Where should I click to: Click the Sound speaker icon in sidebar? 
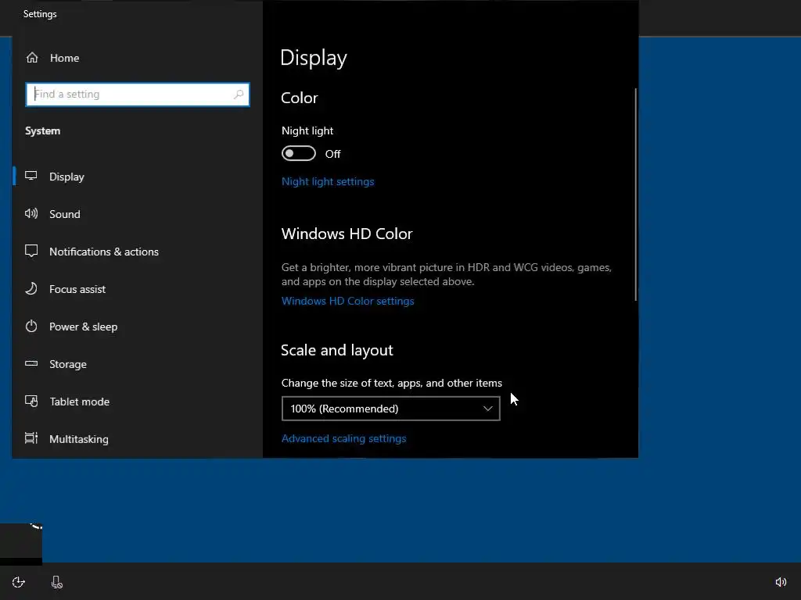tap(31, 213)
